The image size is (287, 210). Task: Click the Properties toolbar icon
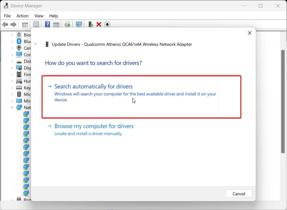tap(36, 24)
